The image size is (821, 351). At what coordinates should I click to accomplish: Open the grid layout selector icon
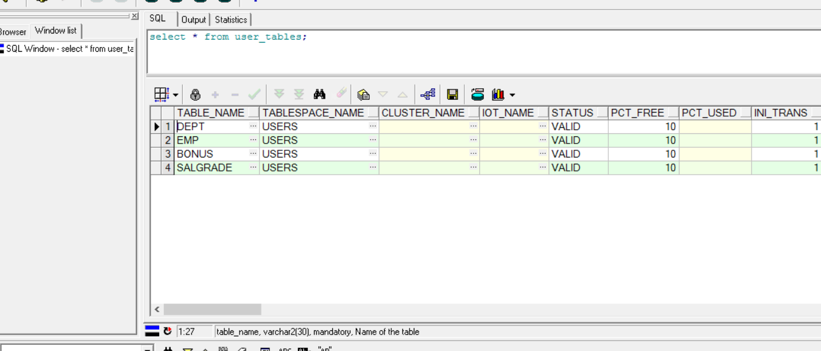click(162, 94)
